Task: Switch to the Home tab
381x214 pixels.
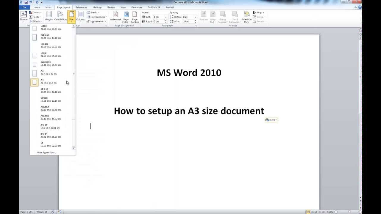Action: [x=37, y=7]
